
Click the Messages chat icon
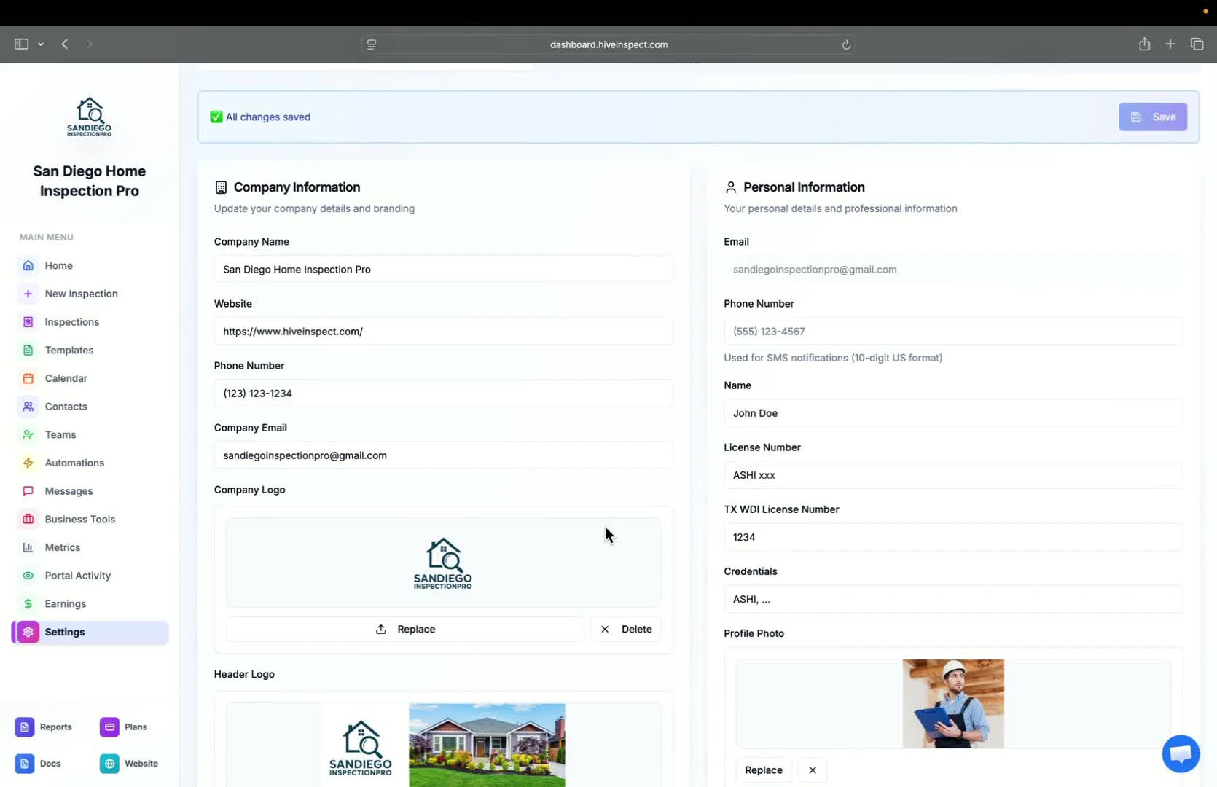(28, 491)
